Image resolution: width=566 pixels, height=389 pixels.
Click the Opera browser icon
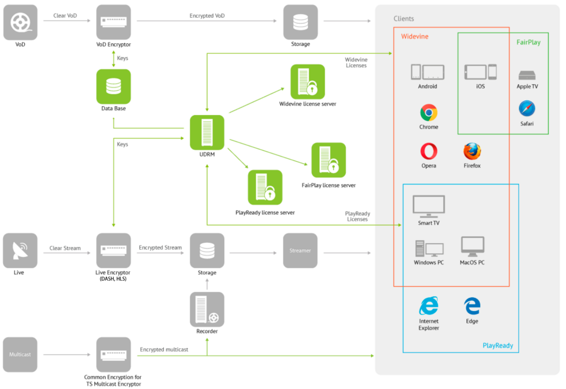click(x=429, y=152)
